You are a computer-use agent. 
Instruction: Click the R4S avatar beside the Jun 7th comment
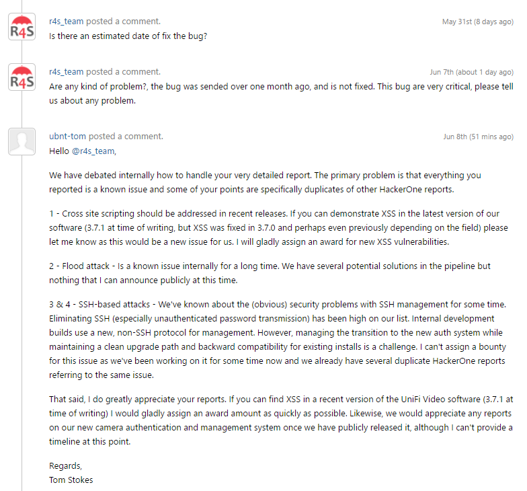pos(22,77)
